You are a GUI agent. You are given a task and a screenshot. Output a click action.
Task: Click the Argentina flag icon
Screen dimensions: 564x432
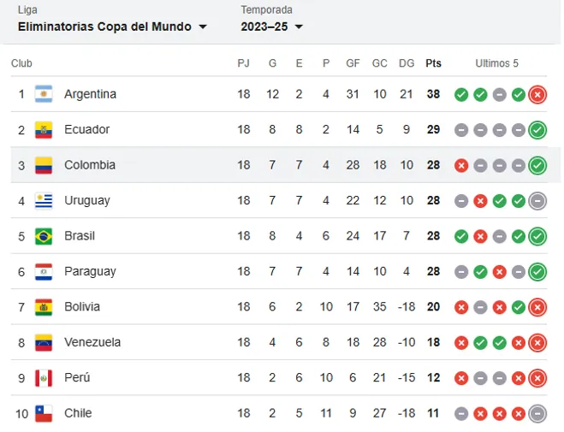[x=44, y=94]
